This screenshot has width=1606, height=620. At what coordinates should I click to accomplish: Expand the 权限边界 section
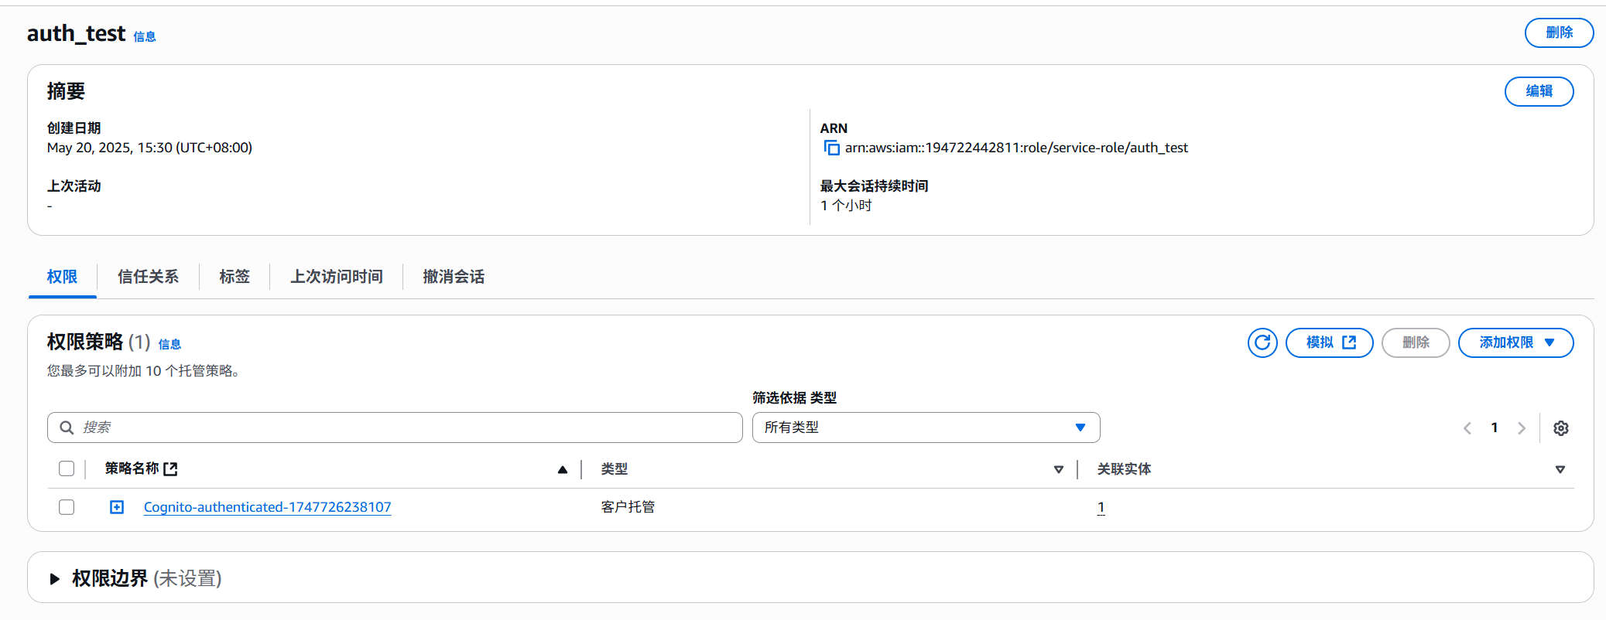click(55, 578)
